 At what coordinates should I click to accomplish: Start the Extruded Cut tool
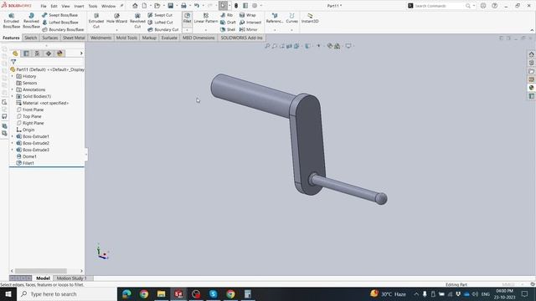pyautogui.click(x=96, y=20)
